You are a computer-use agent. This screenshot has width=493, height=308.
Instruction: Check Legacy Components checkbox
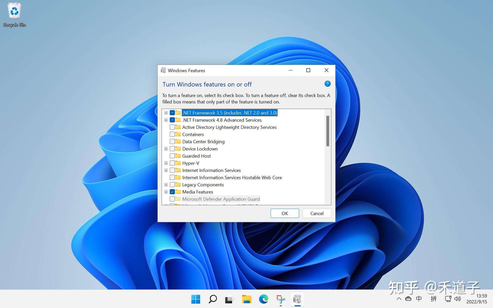pyautogui.click(x=172, y=185)
